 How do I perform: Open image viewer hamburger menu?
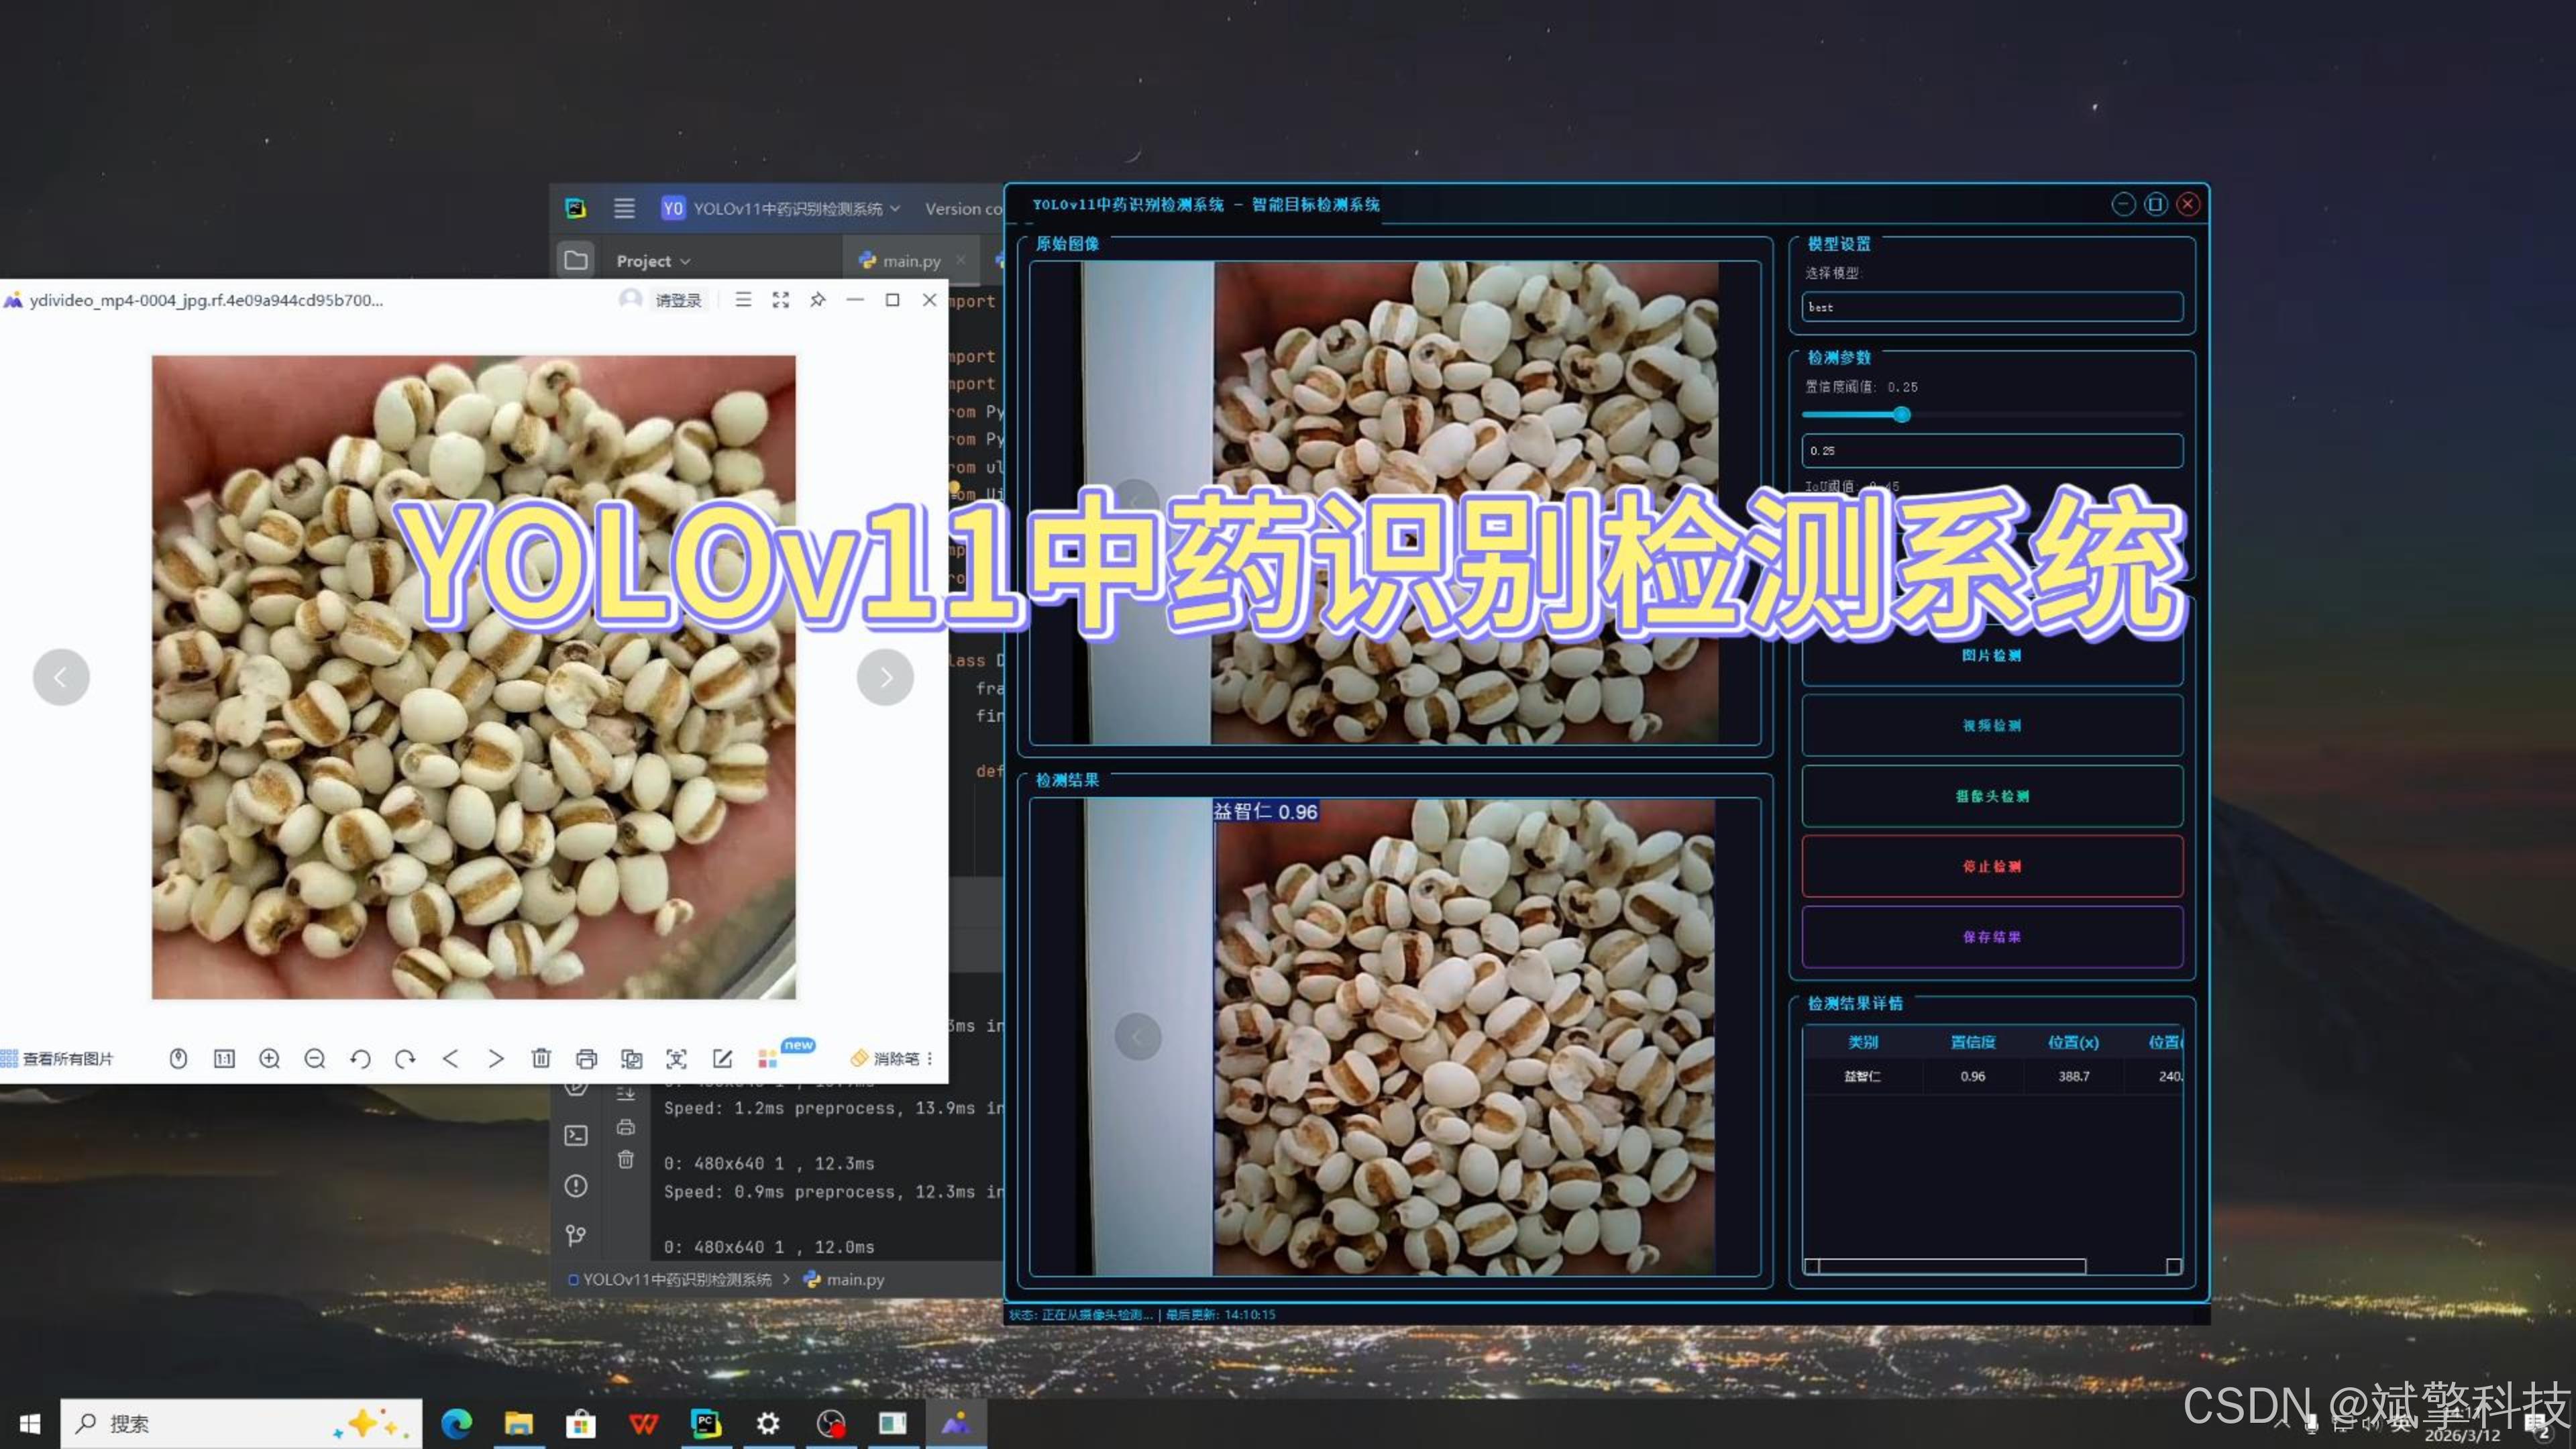pyautogui.click(x=743, y=300)
